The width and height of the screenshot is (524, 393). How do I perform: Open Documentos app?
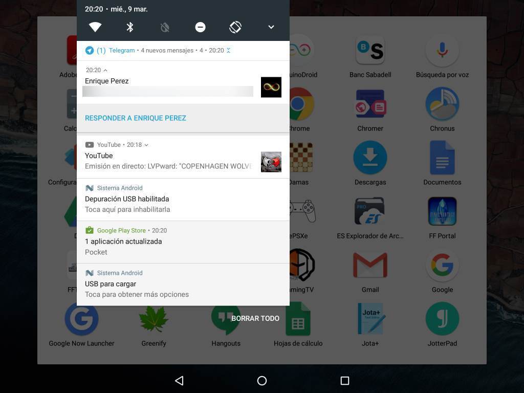point(442,164)
